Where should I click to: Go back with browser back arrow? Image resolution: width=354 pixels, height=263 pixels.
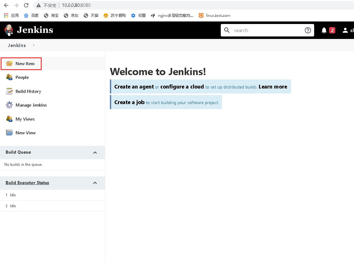pos(6,5)
